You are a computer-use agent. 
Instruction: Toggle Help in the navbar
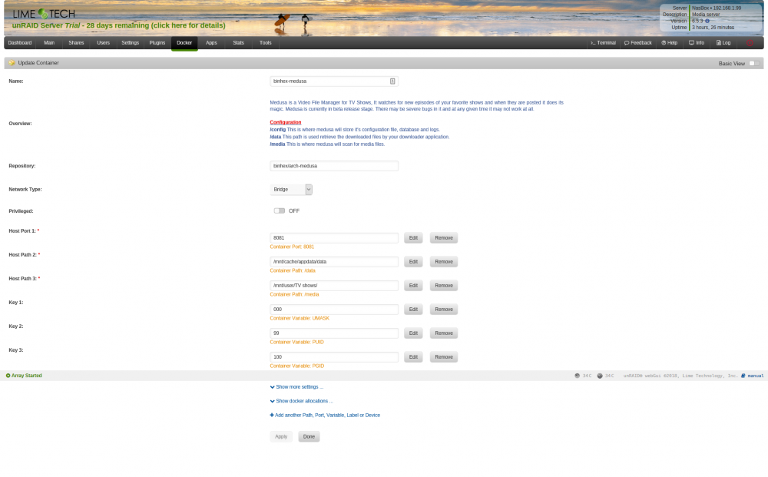coord(669,43)
